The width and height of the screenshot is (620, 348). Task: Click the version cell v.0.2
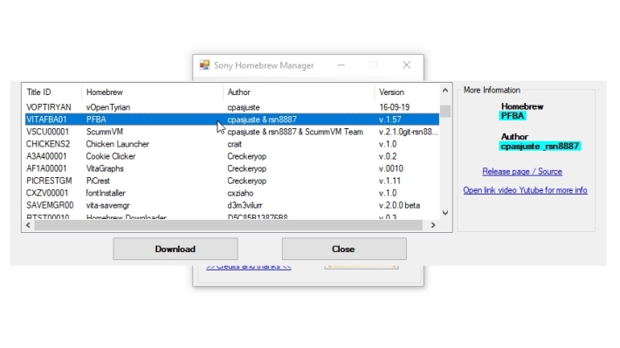(x=388, y=156)
